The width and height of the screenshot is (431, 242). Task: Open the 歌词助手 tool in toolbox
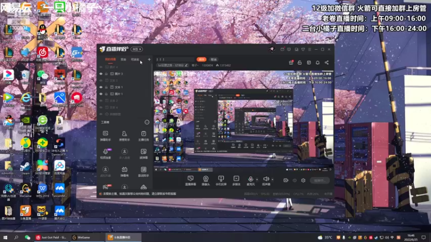pyautogui.click(x=143, y=172)
